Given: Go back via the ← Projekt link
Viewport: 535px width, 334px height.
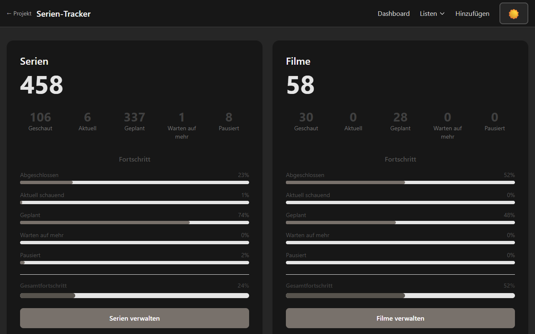Looking at the screenshot, I should point(19,14).
